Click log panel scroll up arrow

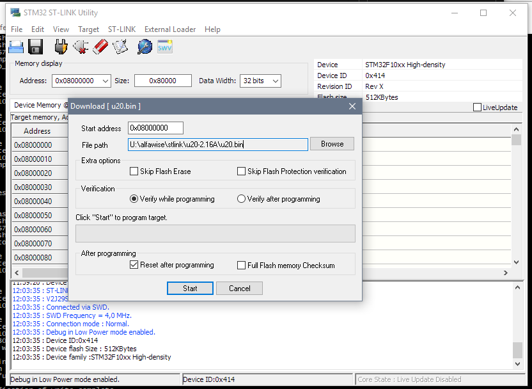(517, 287)
